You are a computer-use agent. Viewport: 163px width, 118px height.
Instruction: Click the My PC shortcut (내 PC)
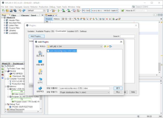40,81
